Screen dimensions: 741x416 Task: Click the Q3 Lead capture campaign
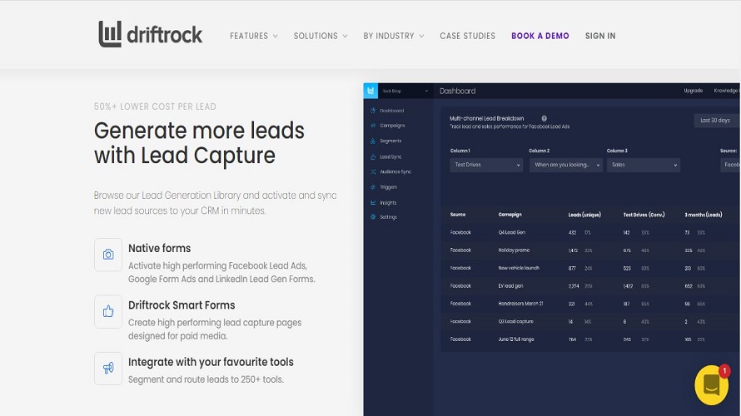click(x=515, y=321)
